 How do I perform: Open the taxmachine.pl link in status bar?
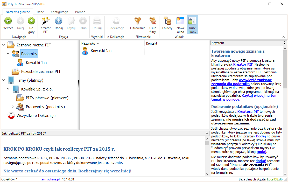coord(50,179)
